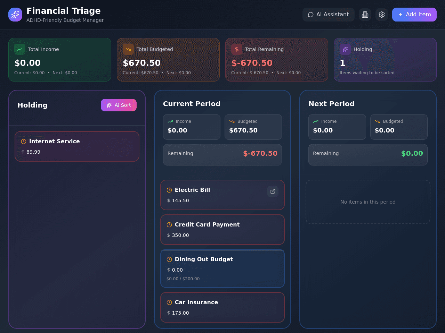Screen dimensions: 445x333
Task: Click Next Period Budgeted $0.00 value
Action: pos(385,130)
